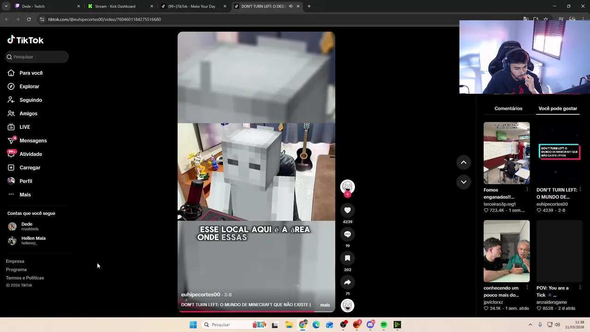Open Carregar upload page
The height and width of the screenshot is (332, 590).
[x=29, y=168]
